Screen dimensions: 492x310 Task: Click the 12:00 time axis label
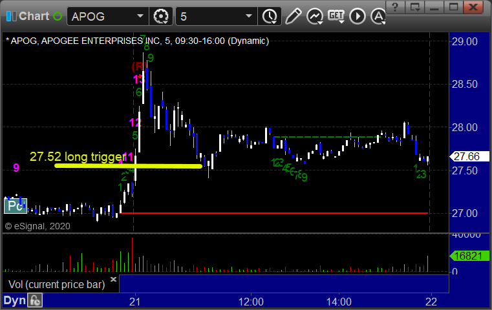251,302
